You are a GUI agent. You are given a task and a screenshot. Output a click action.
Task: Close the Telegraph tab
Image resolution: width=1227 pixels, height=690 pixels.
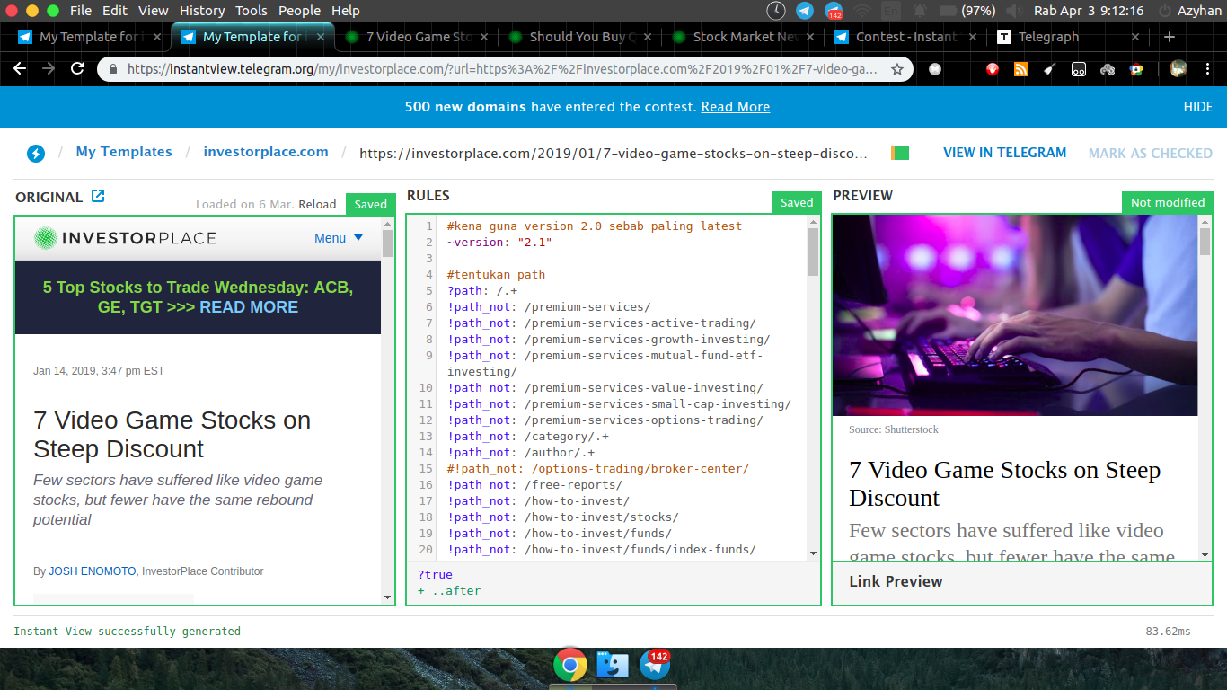coord(1135,37)
